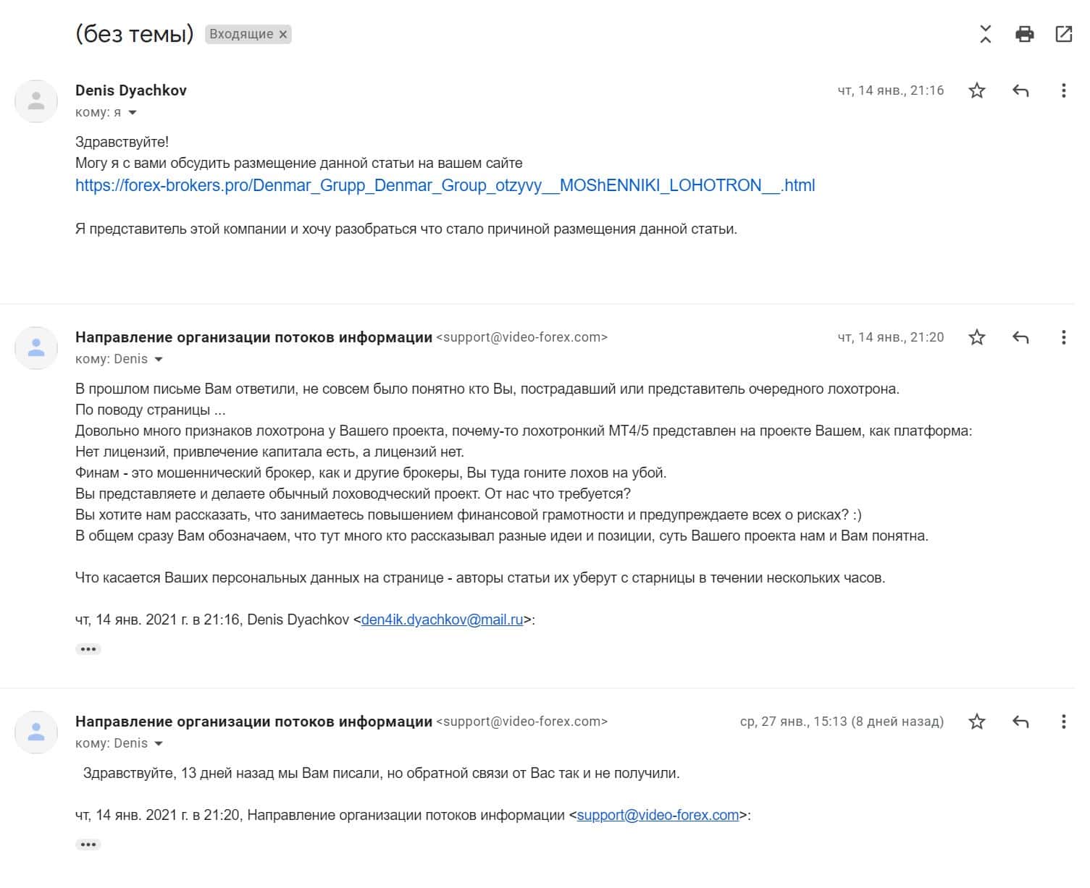This screenshot has height=888, width=1090.
Task: Open more options on the 27 Jan message
Action: [1063, 722]
